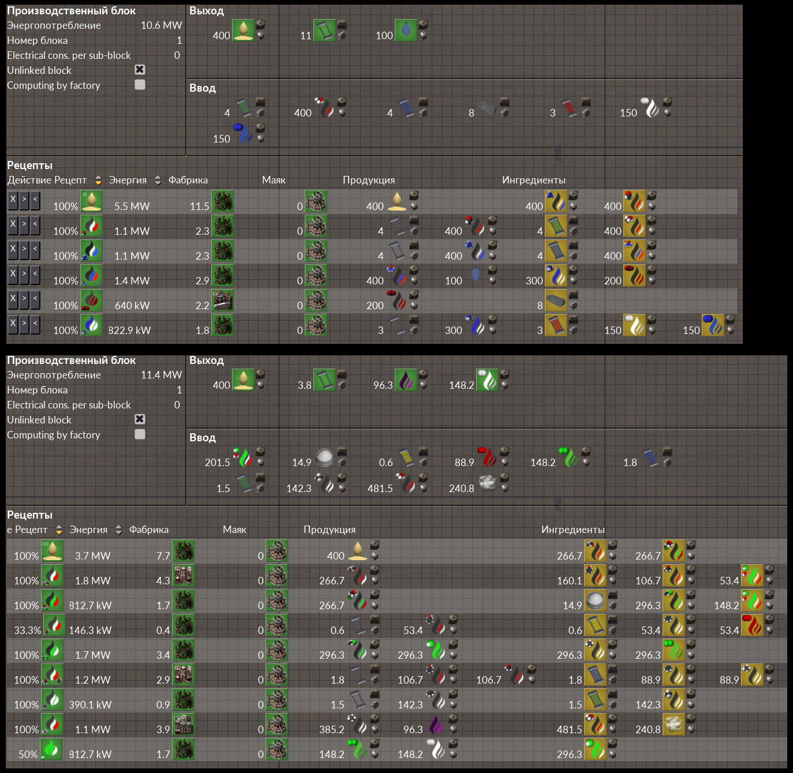Viewport: 793px width, 773px height.
Task: Click the 14.9 input item in lower Ввод
Action: (x=324, y=457)
